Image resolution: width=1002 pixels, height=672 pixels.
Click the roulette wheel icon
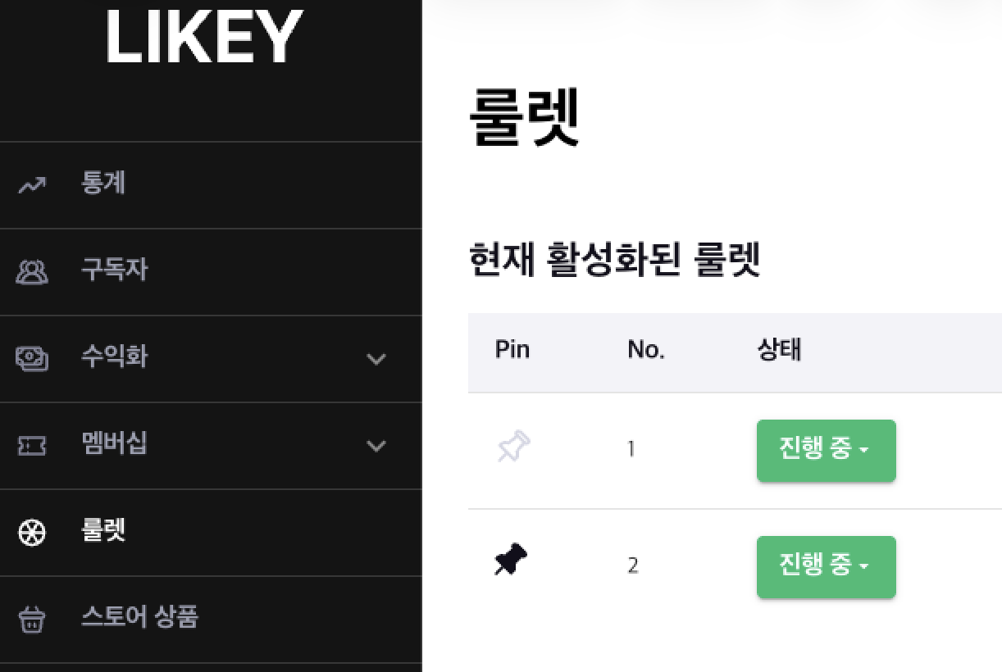coord(33,533)
